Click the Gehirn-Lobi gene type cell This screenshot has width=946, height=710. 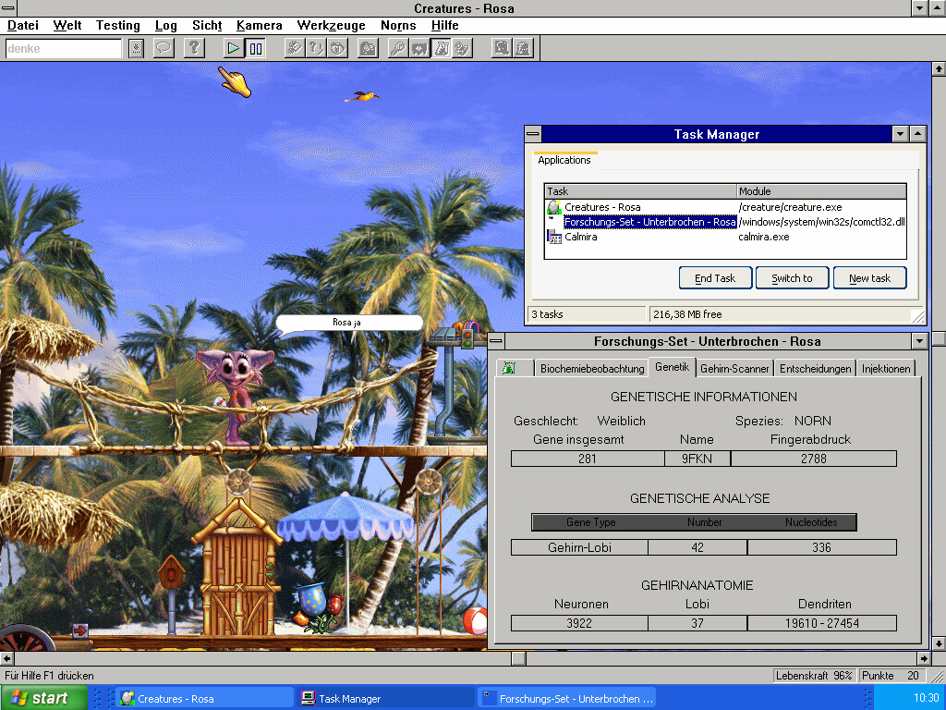click(x=580, y=547)
